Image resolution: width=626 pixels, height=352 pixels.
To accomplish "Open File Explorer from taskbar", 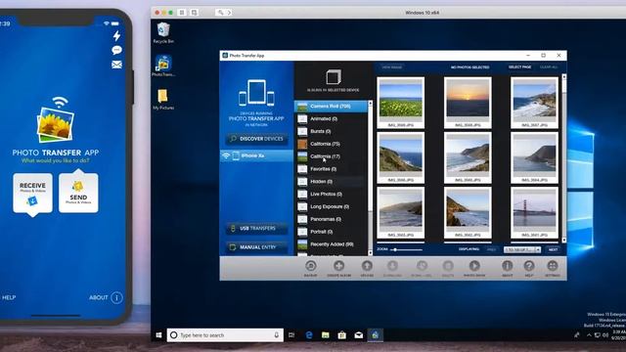I will coord(326,335).
